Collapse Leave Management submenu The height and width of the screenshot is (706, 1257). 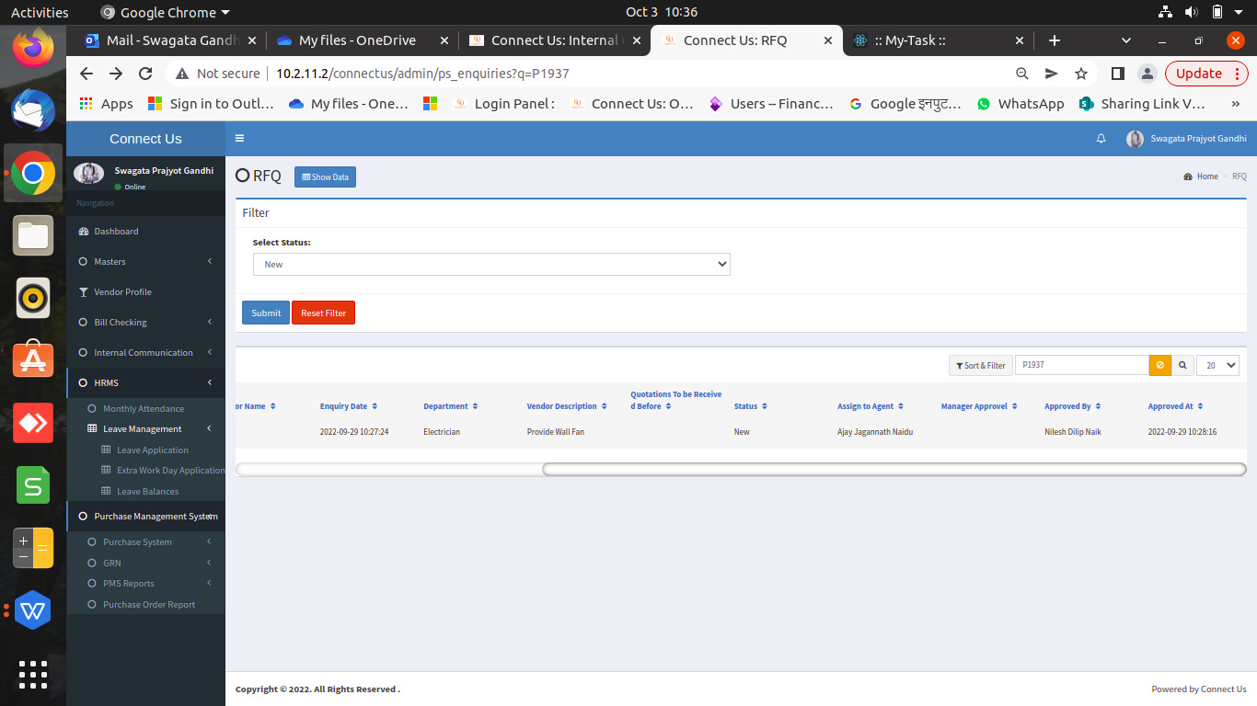click(145, 429)
